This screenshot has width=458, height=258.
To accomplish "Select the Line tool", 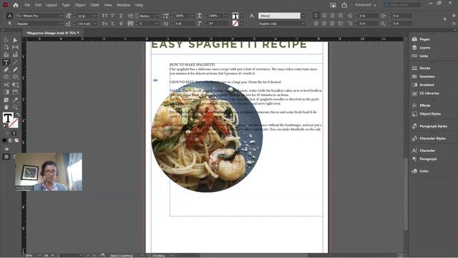I will [x=15, y=62].
